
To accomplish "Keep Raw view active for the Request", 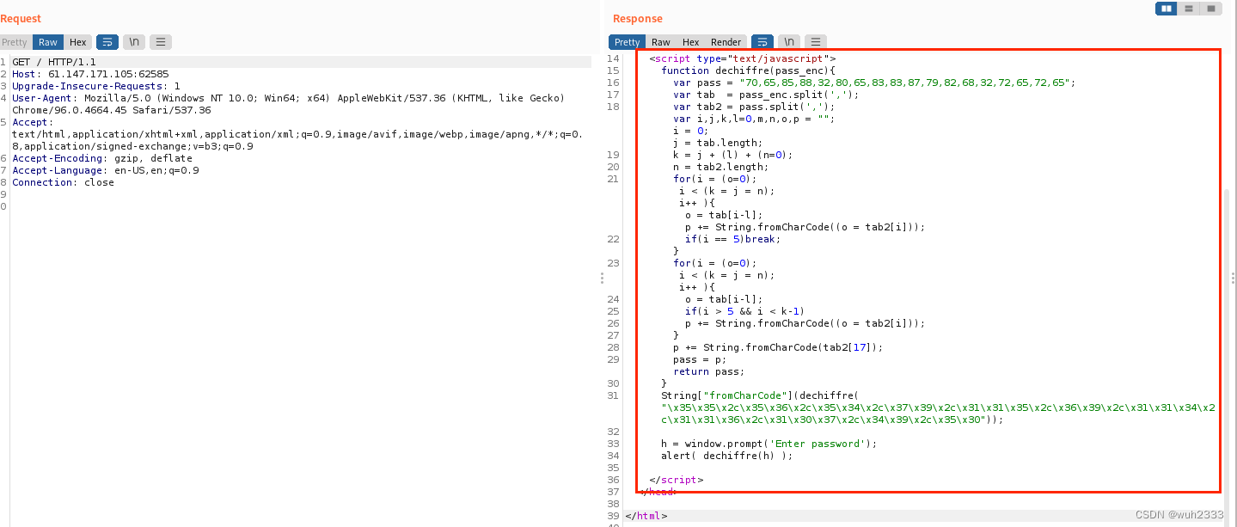I will point(47,41).
